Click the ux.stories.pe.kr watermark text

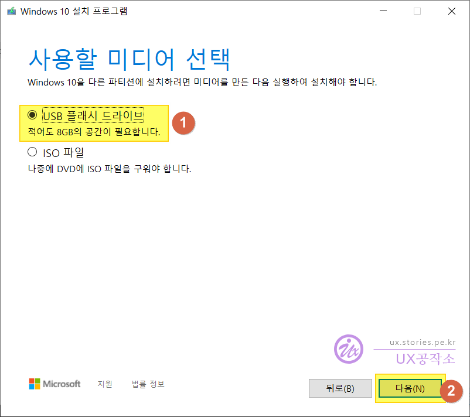point(422,342)
